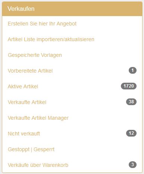The image size is (144, 174).
Task: Click the word Angebot in first link
Action: (66, 24)
